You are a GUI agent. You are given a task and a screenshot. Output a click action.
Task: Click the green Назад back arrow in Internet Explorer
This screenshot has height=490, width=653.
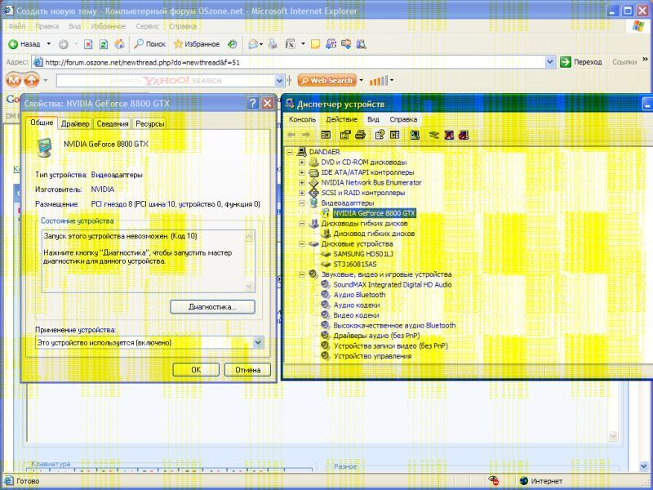[13, 44]
